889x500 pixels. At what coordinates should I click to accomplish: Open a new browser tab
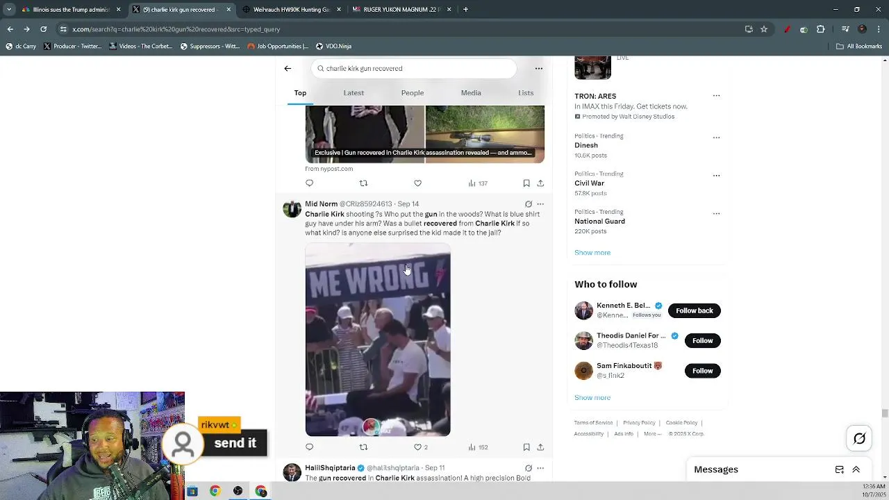465,10
